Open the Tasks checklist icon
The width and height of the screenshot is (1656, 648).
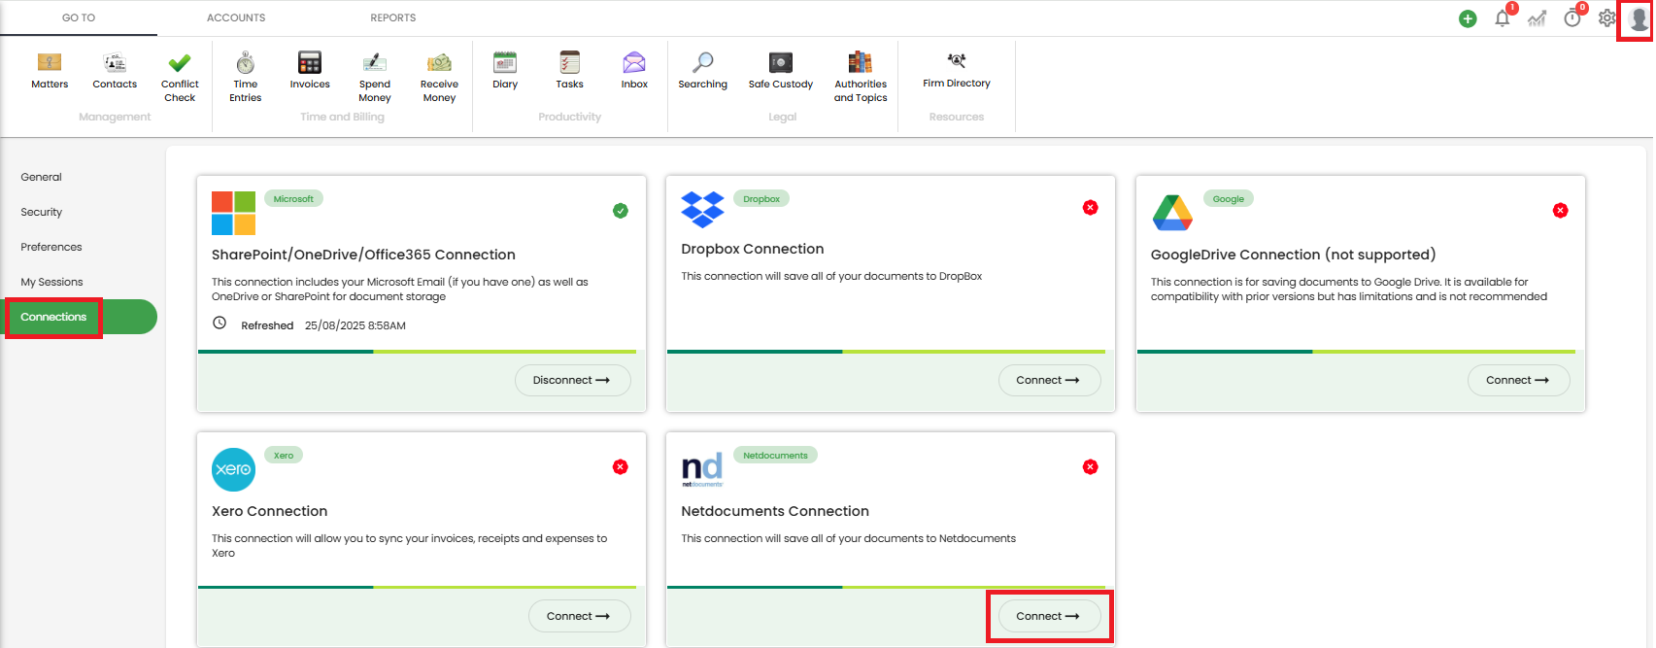point(570,63)
